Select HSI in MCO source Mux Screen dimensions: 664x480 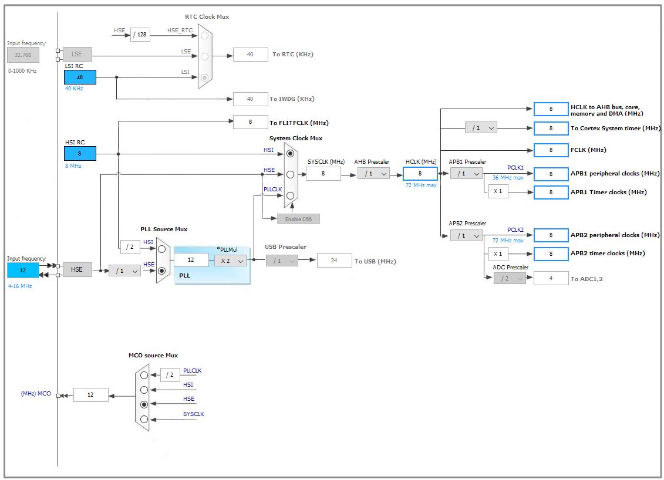click(x=144, y=390)
